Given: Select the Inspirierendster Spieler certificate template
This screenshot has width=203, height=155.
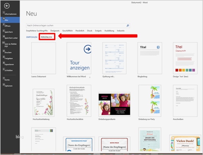Looking at the screenshot, I should click(x=79, y=144).
